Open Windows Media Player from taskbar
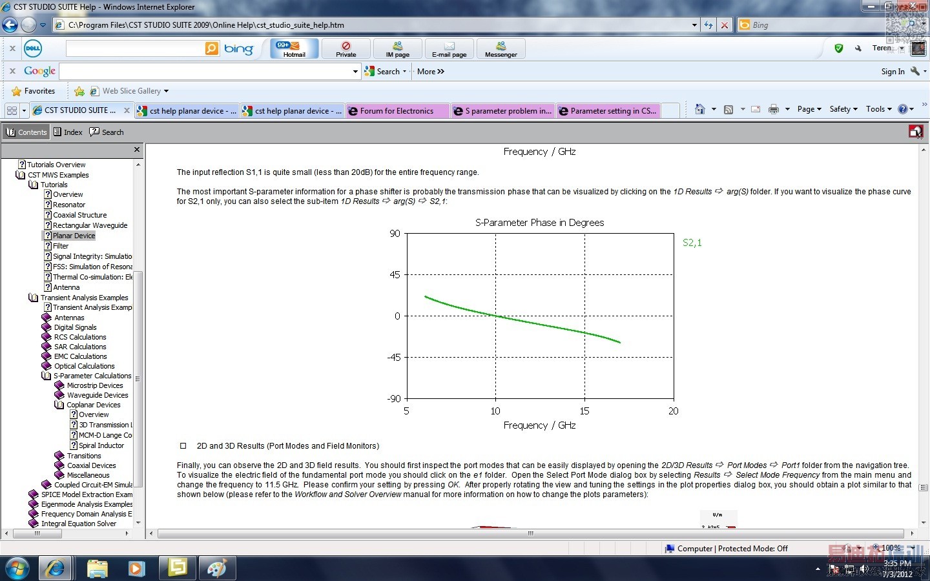930x581 pixels. (x=136, y=568)
